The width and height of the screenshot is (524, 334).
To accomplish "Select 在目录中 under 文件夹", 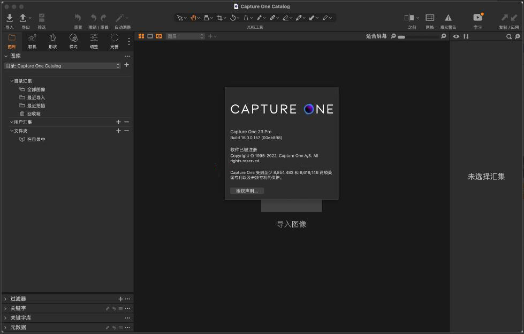I will tap(36, 139).
